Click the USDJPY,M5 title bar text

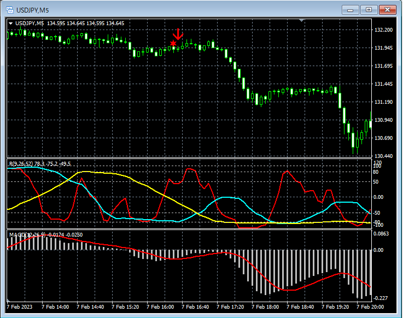pos(32,10)
